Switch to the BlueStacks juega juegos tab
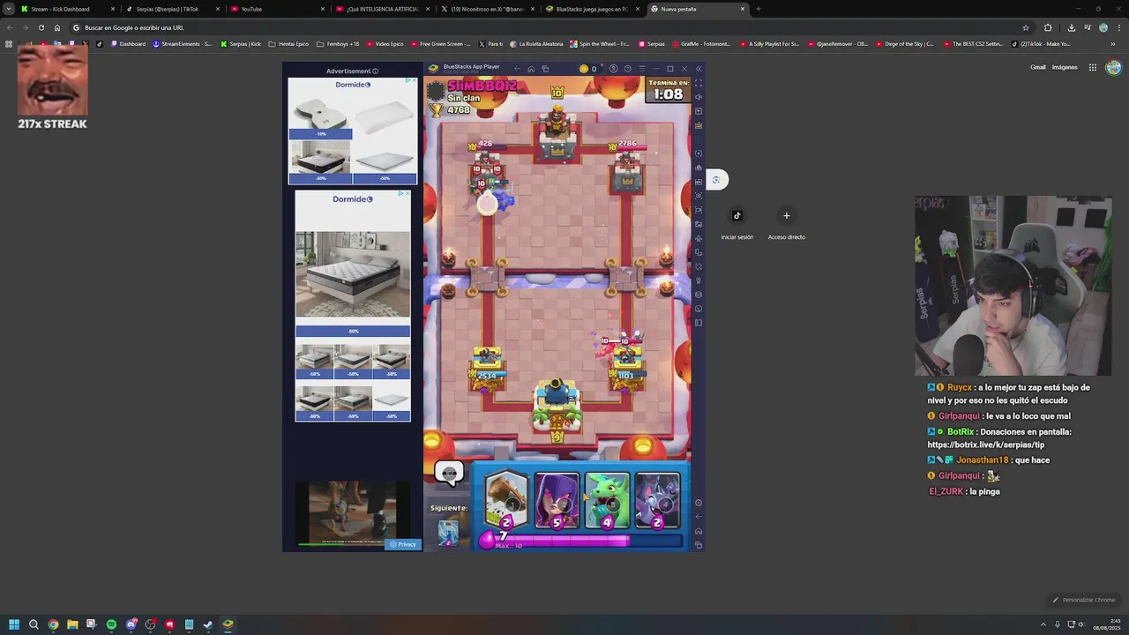Image resolution: width=1129 pixels, height=635 pixels. 593,9
